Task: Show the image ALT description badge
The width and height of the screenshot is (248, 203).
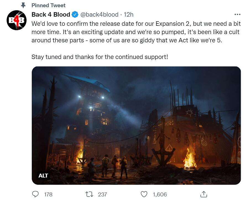Action: click(x=43, y=175)
